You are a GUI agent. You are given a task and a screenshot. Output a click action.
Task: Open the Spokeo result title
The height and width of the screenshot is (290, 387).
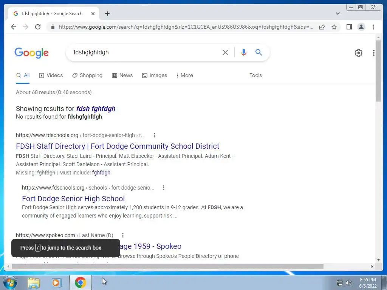pos(151,246)
